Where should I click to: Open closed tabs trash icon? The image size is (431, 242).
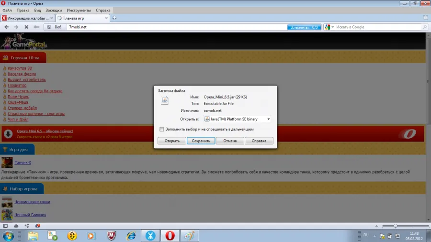tap(426, 18)
